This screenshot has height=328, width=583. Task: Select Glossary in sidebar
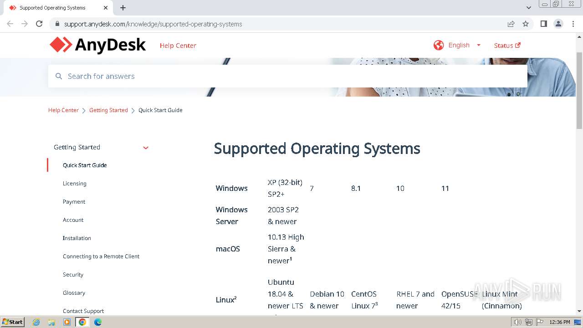(74, 293)
